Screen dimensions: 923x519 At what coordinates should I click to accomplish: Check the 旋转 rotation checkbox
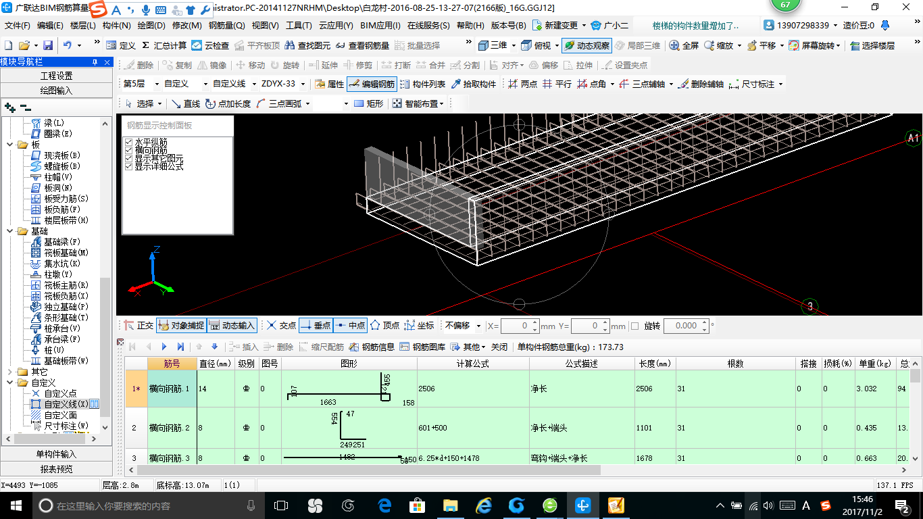coord(634,326)
